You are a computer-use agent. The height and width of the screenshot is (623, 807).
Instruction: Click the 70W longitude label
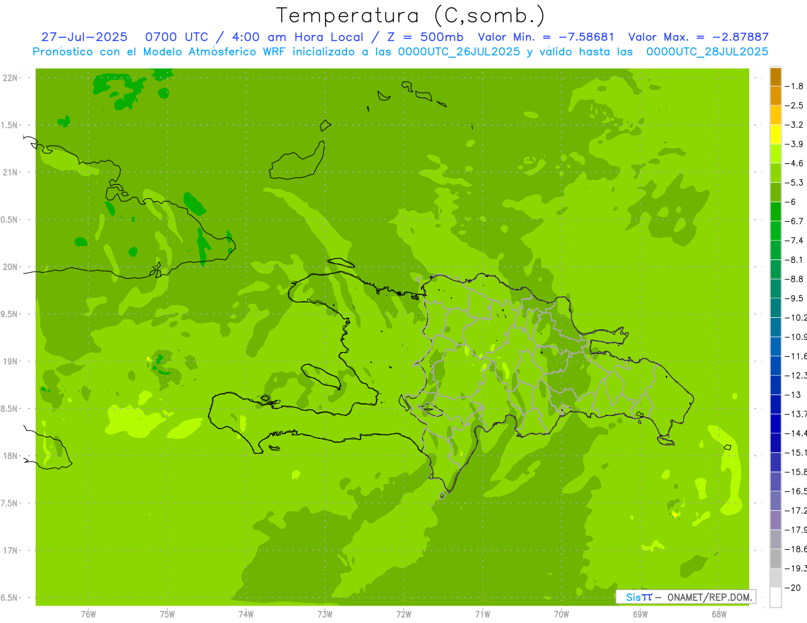click(x=562, y=614)
